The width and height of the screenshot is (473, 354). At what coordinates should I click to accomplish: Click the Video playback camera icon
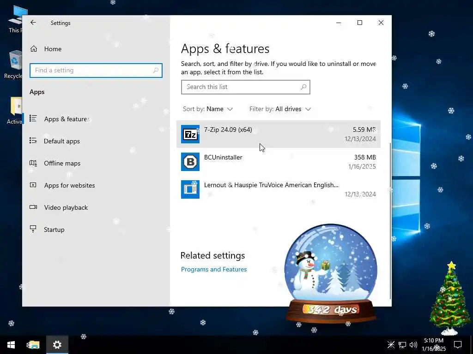[33, 207]
